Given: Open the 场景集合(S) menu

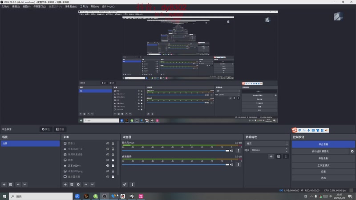Looking at the screenshot, I should [71, 7].
